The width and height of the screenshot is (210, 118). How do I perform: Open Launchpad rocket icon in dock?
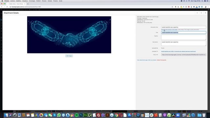[x=15, y=115]
